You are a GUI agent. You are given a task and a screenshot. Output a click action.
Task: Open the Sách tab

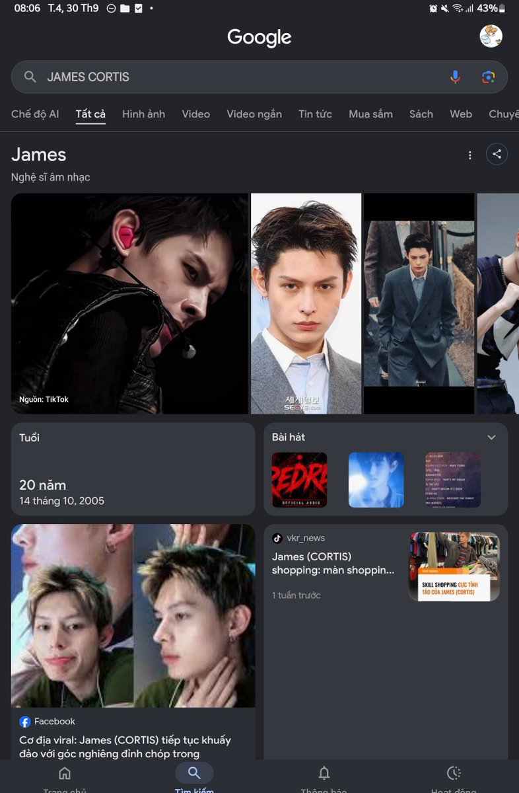pyautogui.click(x=421, y=114)
